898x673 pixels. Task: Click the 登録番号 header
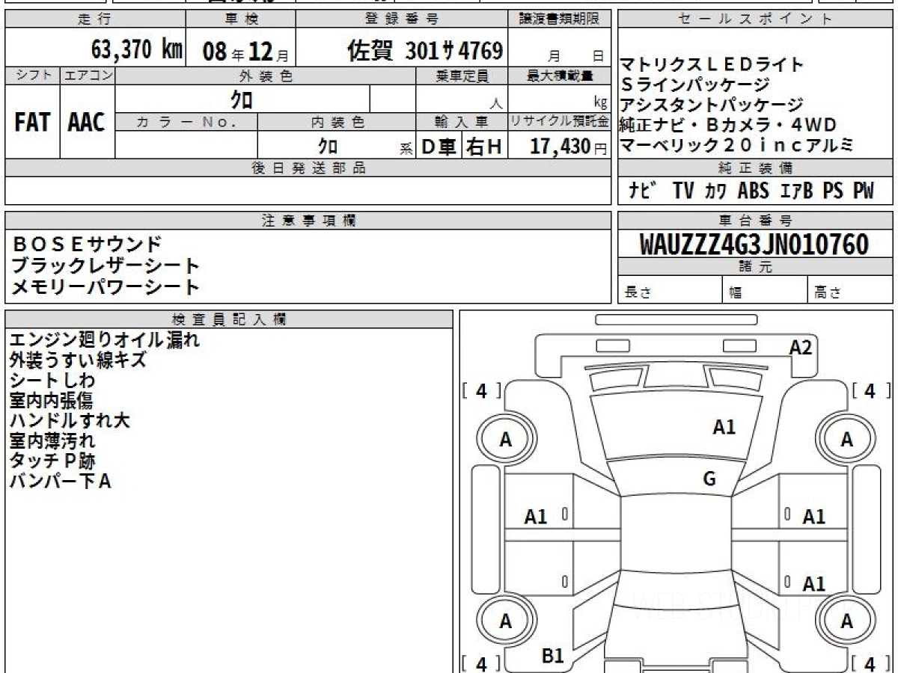tap(402, 19)
